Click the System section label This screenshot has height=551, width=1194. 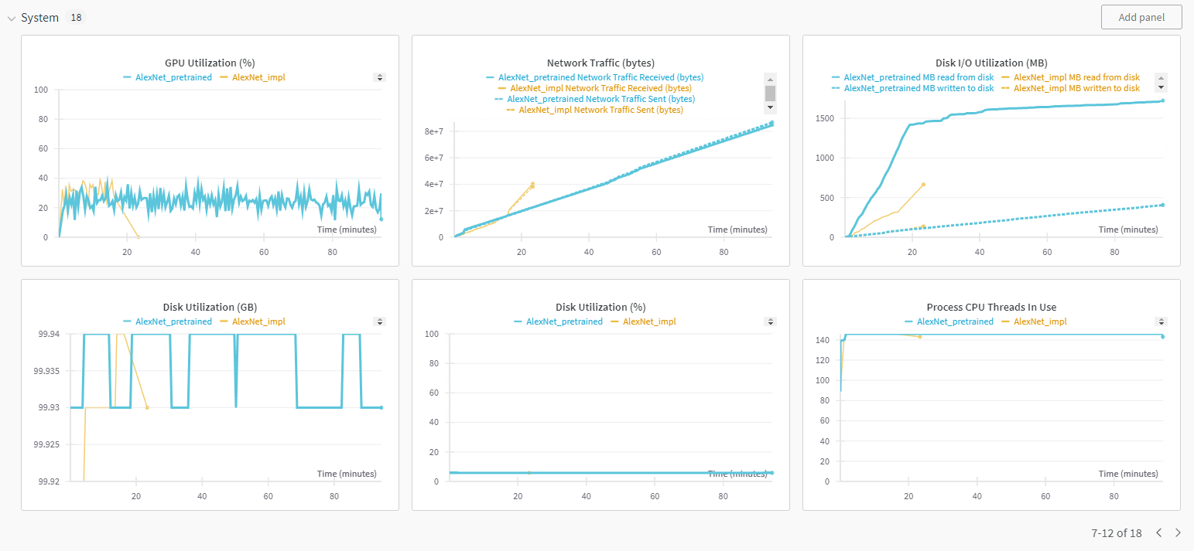tap(39, 17)
